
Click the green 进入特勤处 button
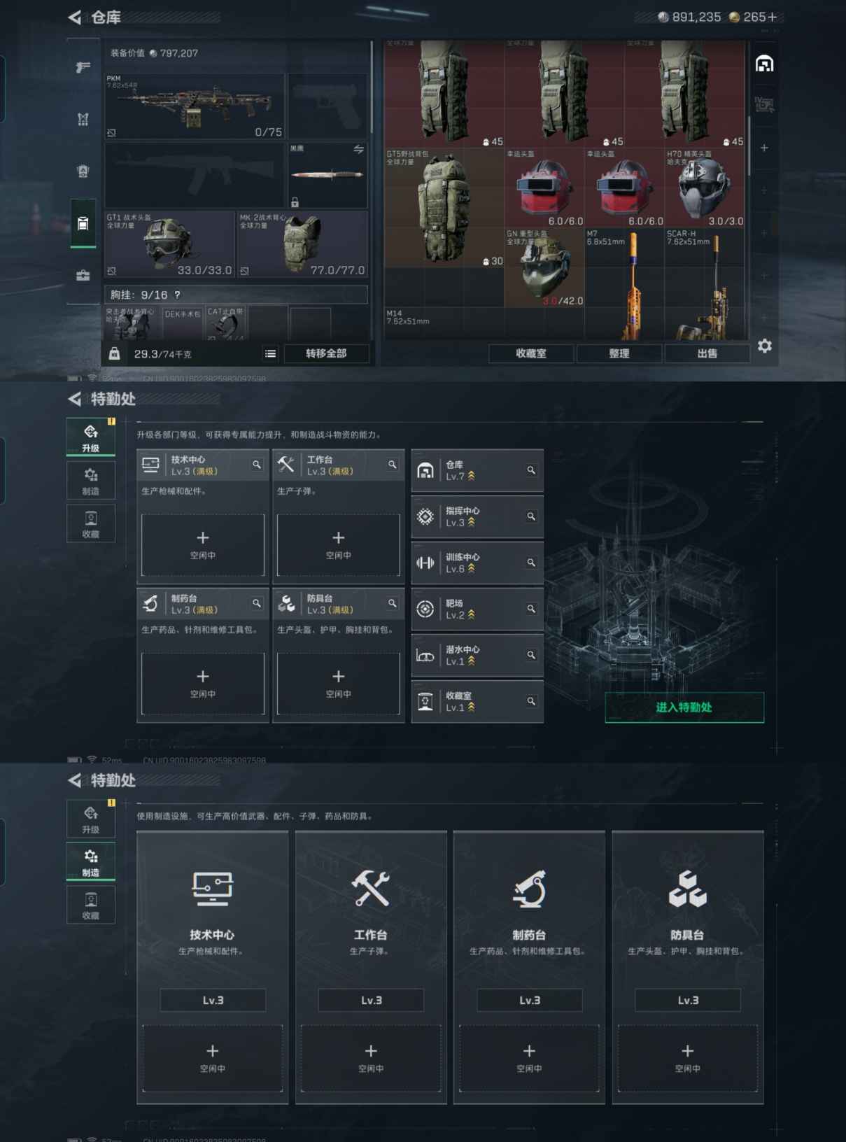[684, 707]
